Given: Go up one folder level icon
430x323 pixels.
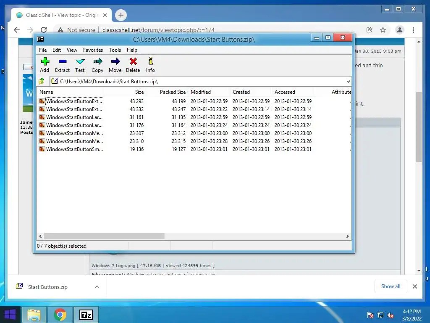Looking at the screenshot, I should coord(42,81).
